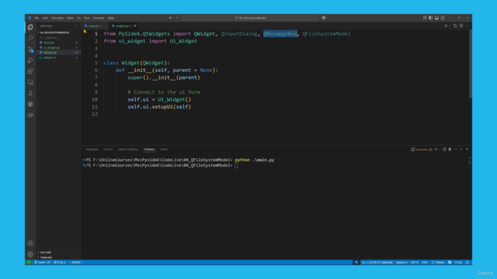This screenshot has height=279, width=497.
Task: Create a new terminal with plus icon
Action: 436,150
